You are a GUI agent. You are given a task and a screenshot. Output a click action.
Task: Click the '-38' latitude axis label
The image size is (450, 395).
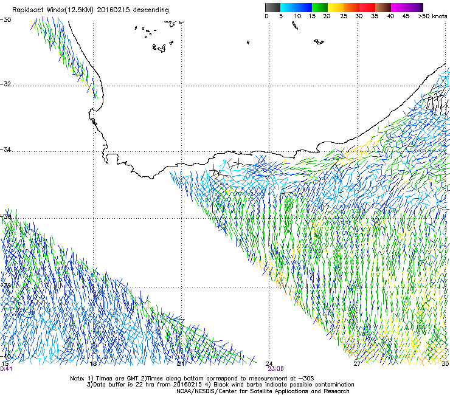pos(5,286)
